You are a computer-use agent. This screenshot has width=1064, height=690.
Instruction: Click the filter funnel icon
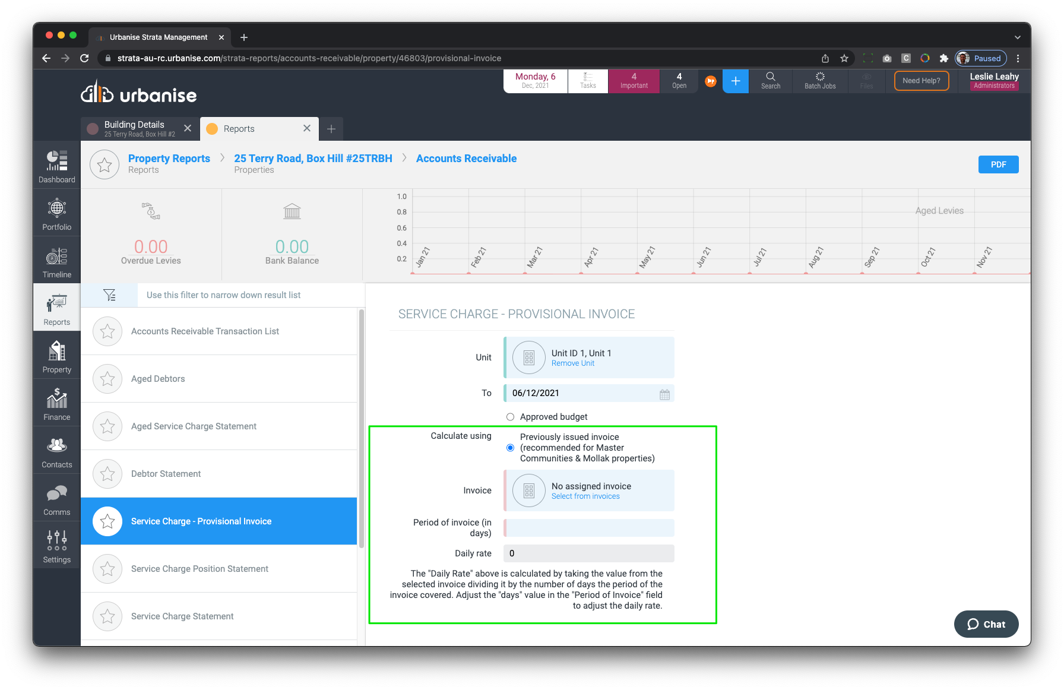109,295
